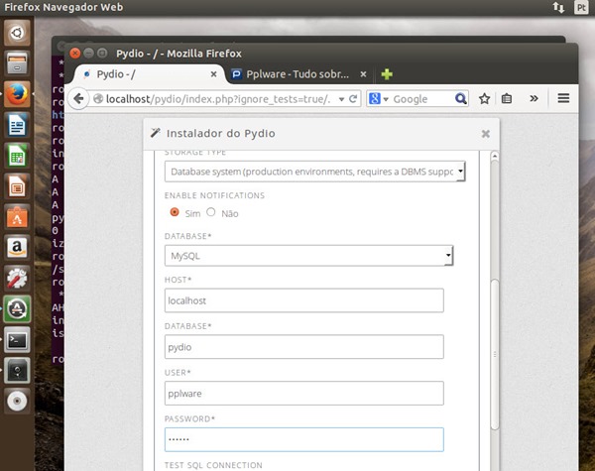
Task: Select Não for Enable Notifications
Action: (x=211, y=212)
